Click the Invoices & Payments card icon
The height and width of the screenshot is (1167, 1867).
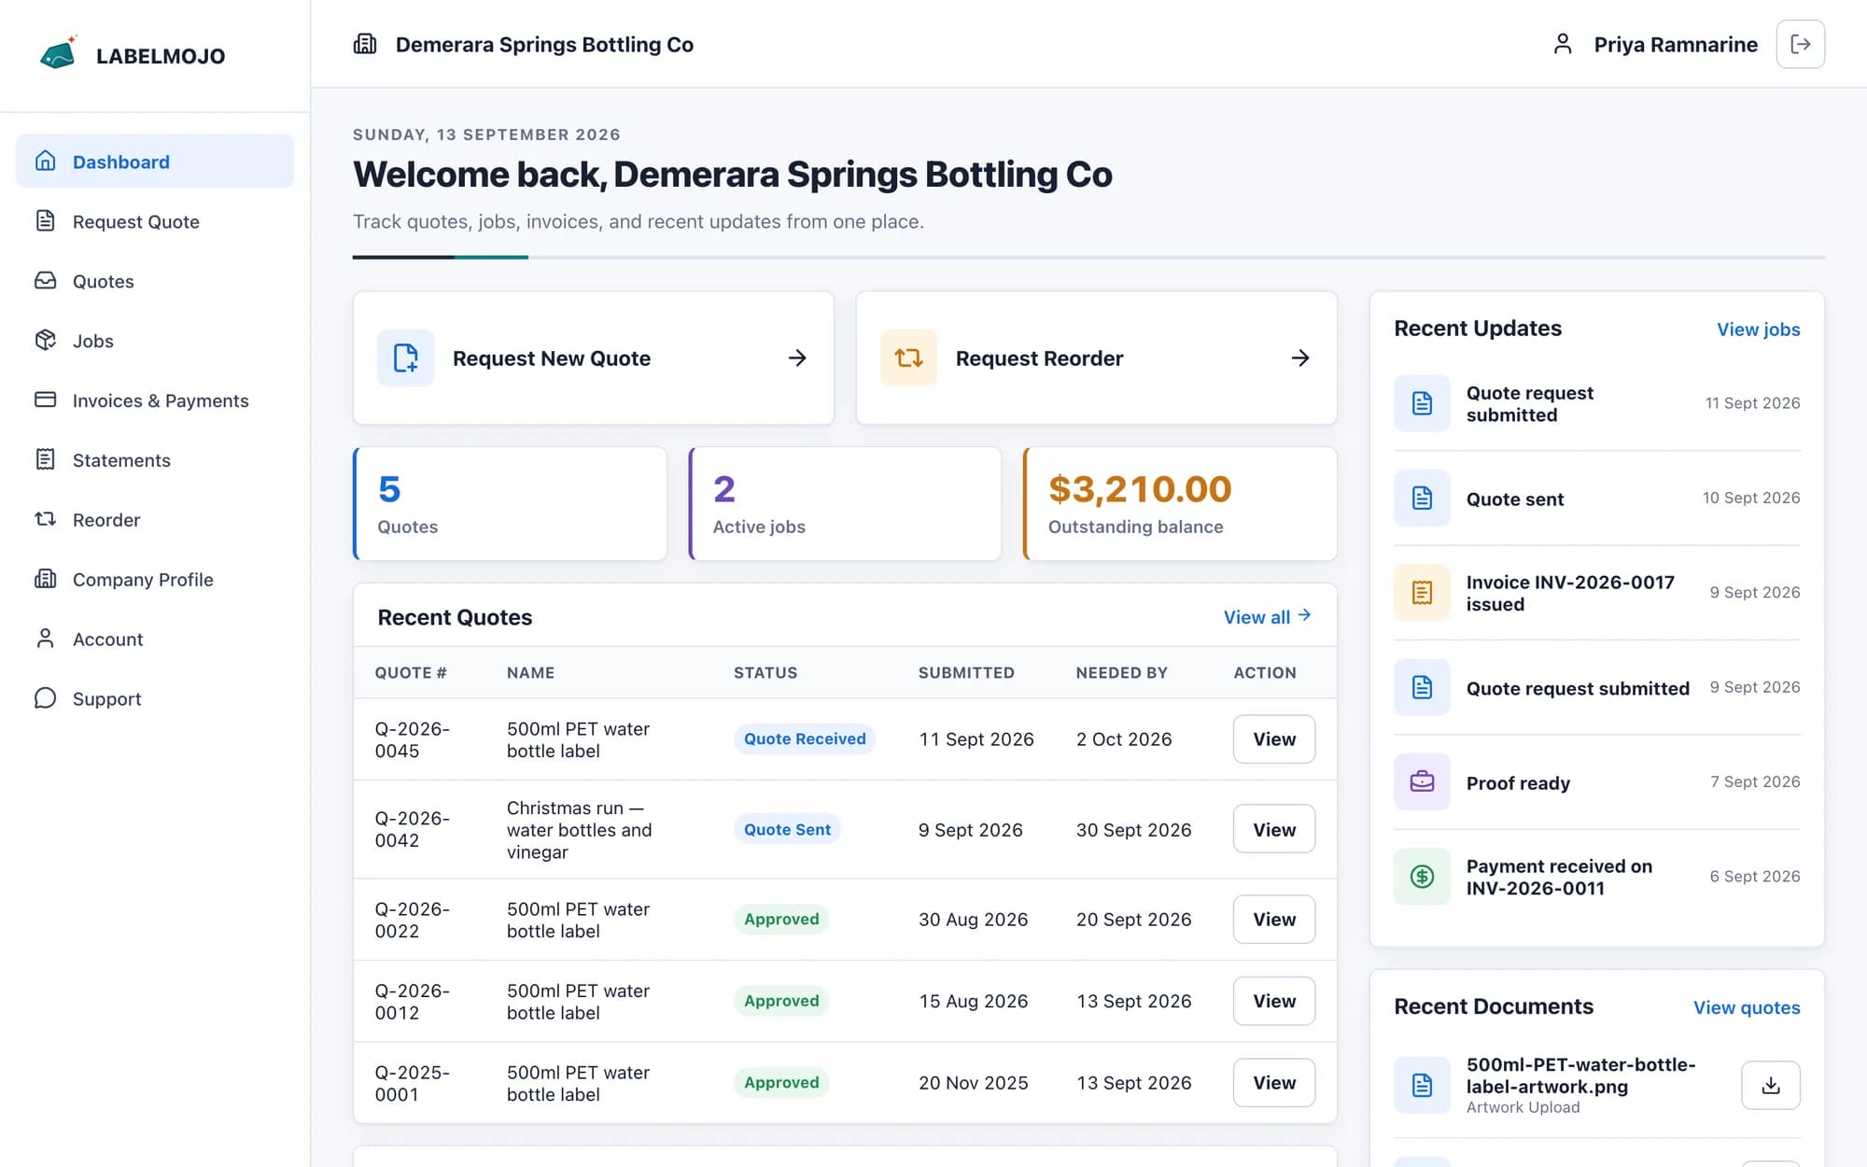[45, 400]
